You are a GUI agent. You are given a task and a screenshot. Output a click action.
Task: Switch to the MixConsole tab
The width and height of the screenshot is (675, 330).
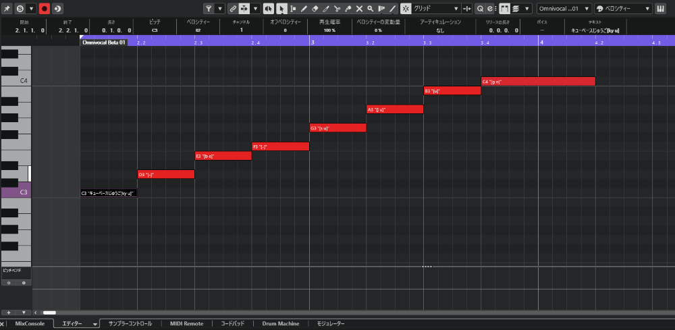click(x=30, y=324)
